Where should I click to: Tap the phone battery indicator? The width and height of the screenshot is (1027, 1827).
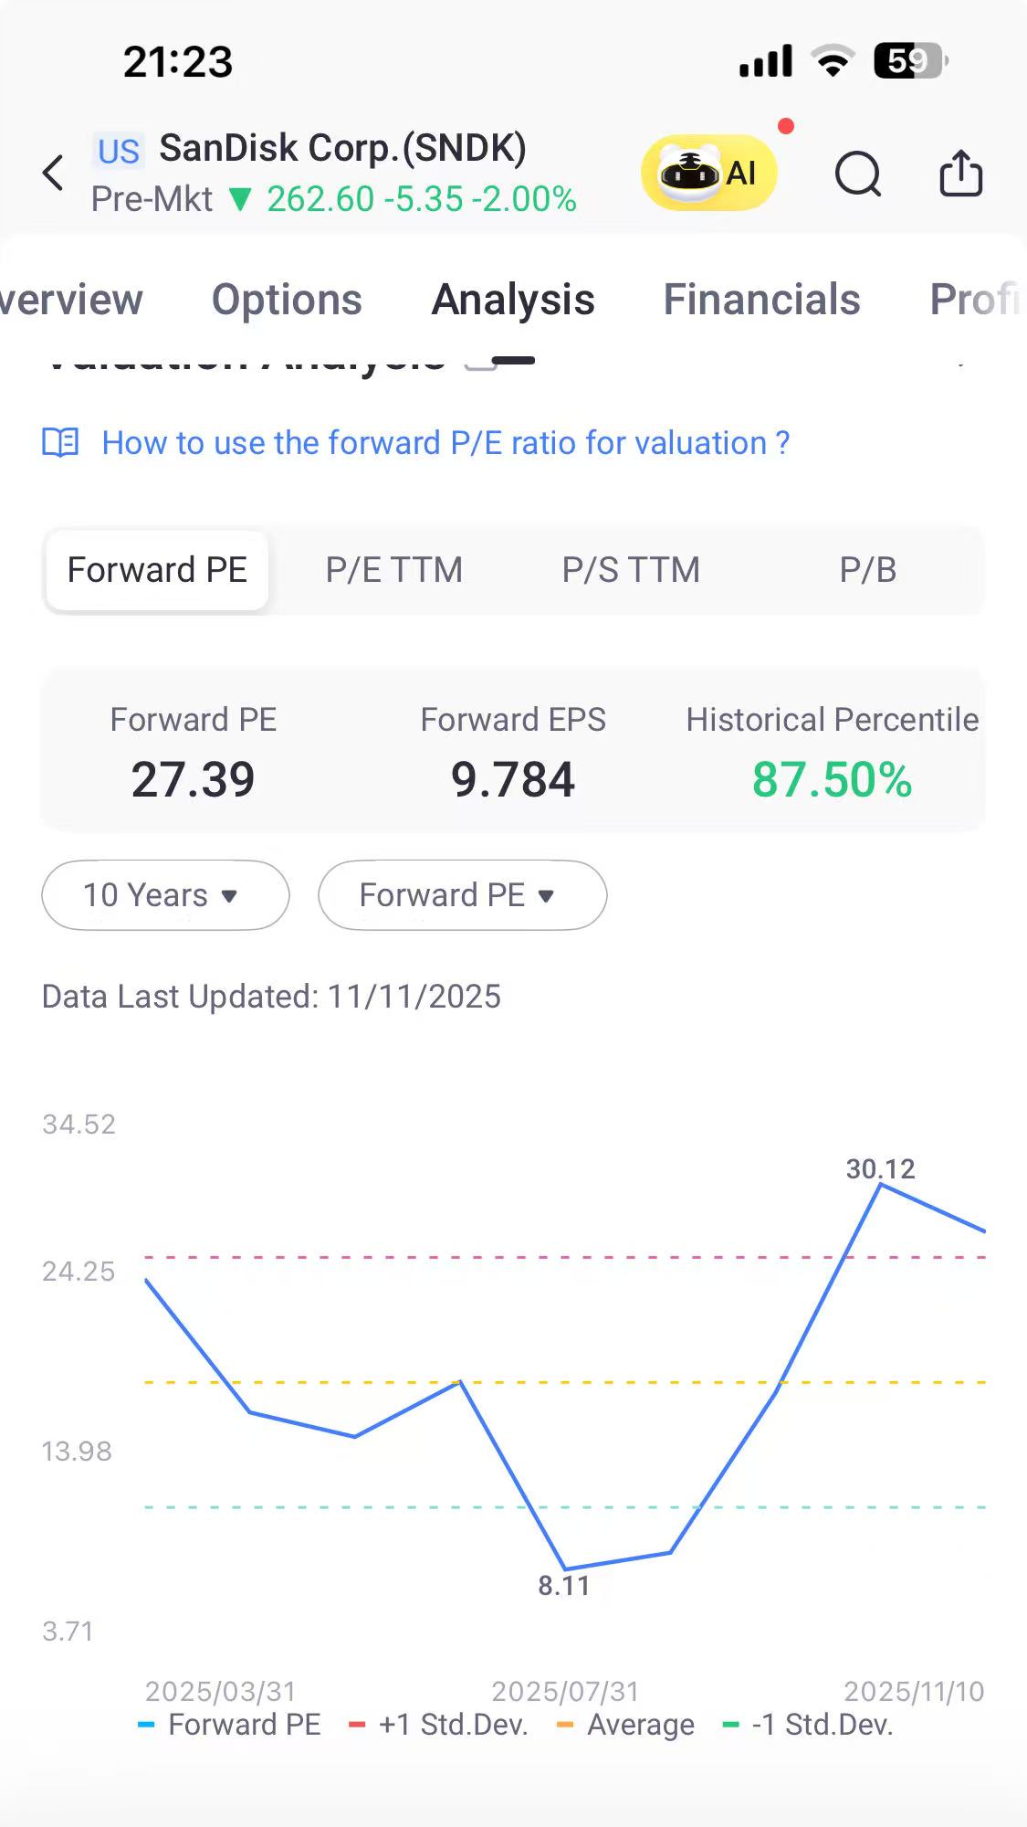[911, 61]
